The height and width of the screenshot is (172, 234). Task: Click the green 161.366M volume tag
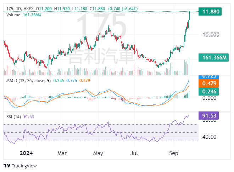pyautogui.click(x=210, y=57)
